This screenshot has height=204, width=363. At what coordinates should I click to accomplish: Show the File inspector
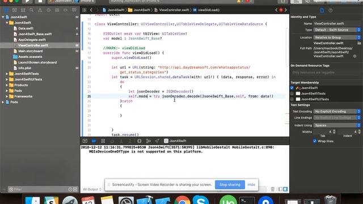pyautogui.click(x=322, y=10)
